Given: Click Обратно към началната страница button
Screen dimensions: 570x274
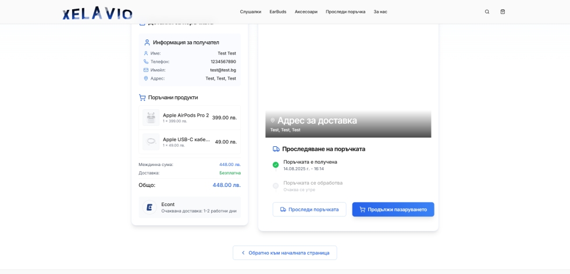Looking at the screenshot, I should tap(284, 253).
